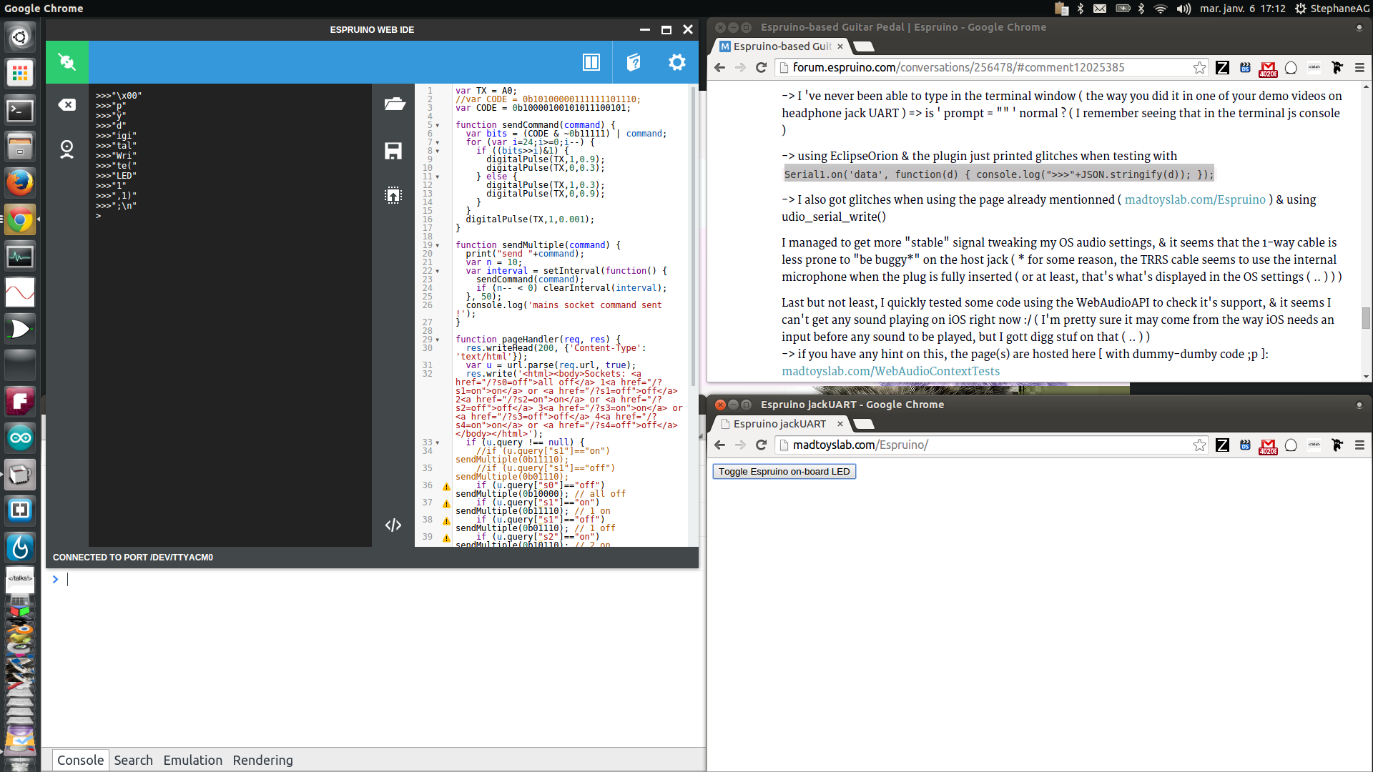Bookmark star in jackUART Chrome window
This screenshot has height=772, width=1373.
click(x=1199, y=445)
